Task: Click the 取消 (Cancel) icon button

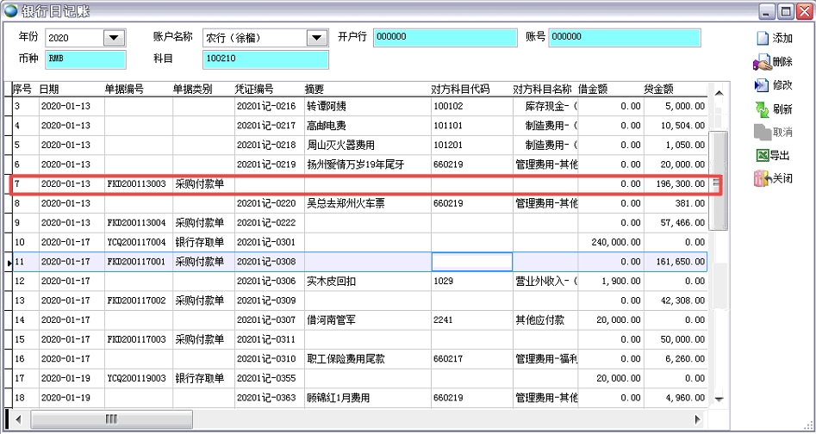Action: pyautogui.click(x=762, y=132)
